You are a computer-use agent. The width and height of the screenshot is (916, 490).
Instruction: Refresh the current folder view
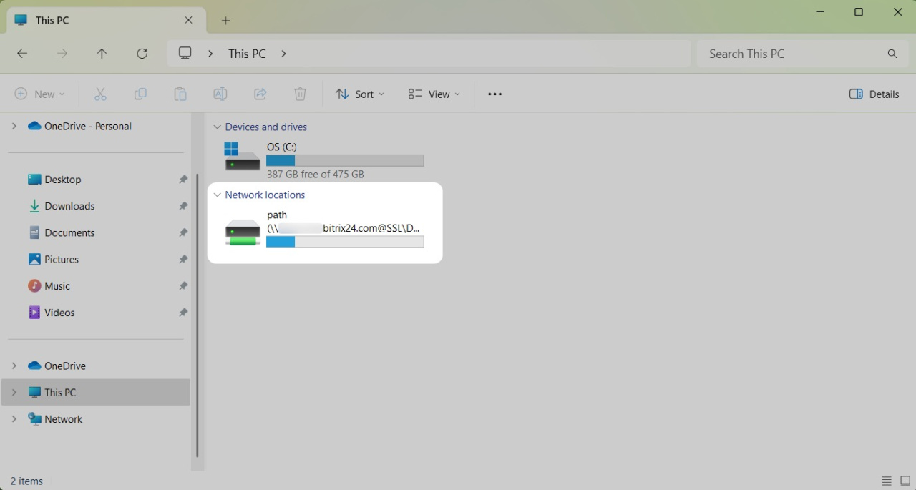click(142, 54)
